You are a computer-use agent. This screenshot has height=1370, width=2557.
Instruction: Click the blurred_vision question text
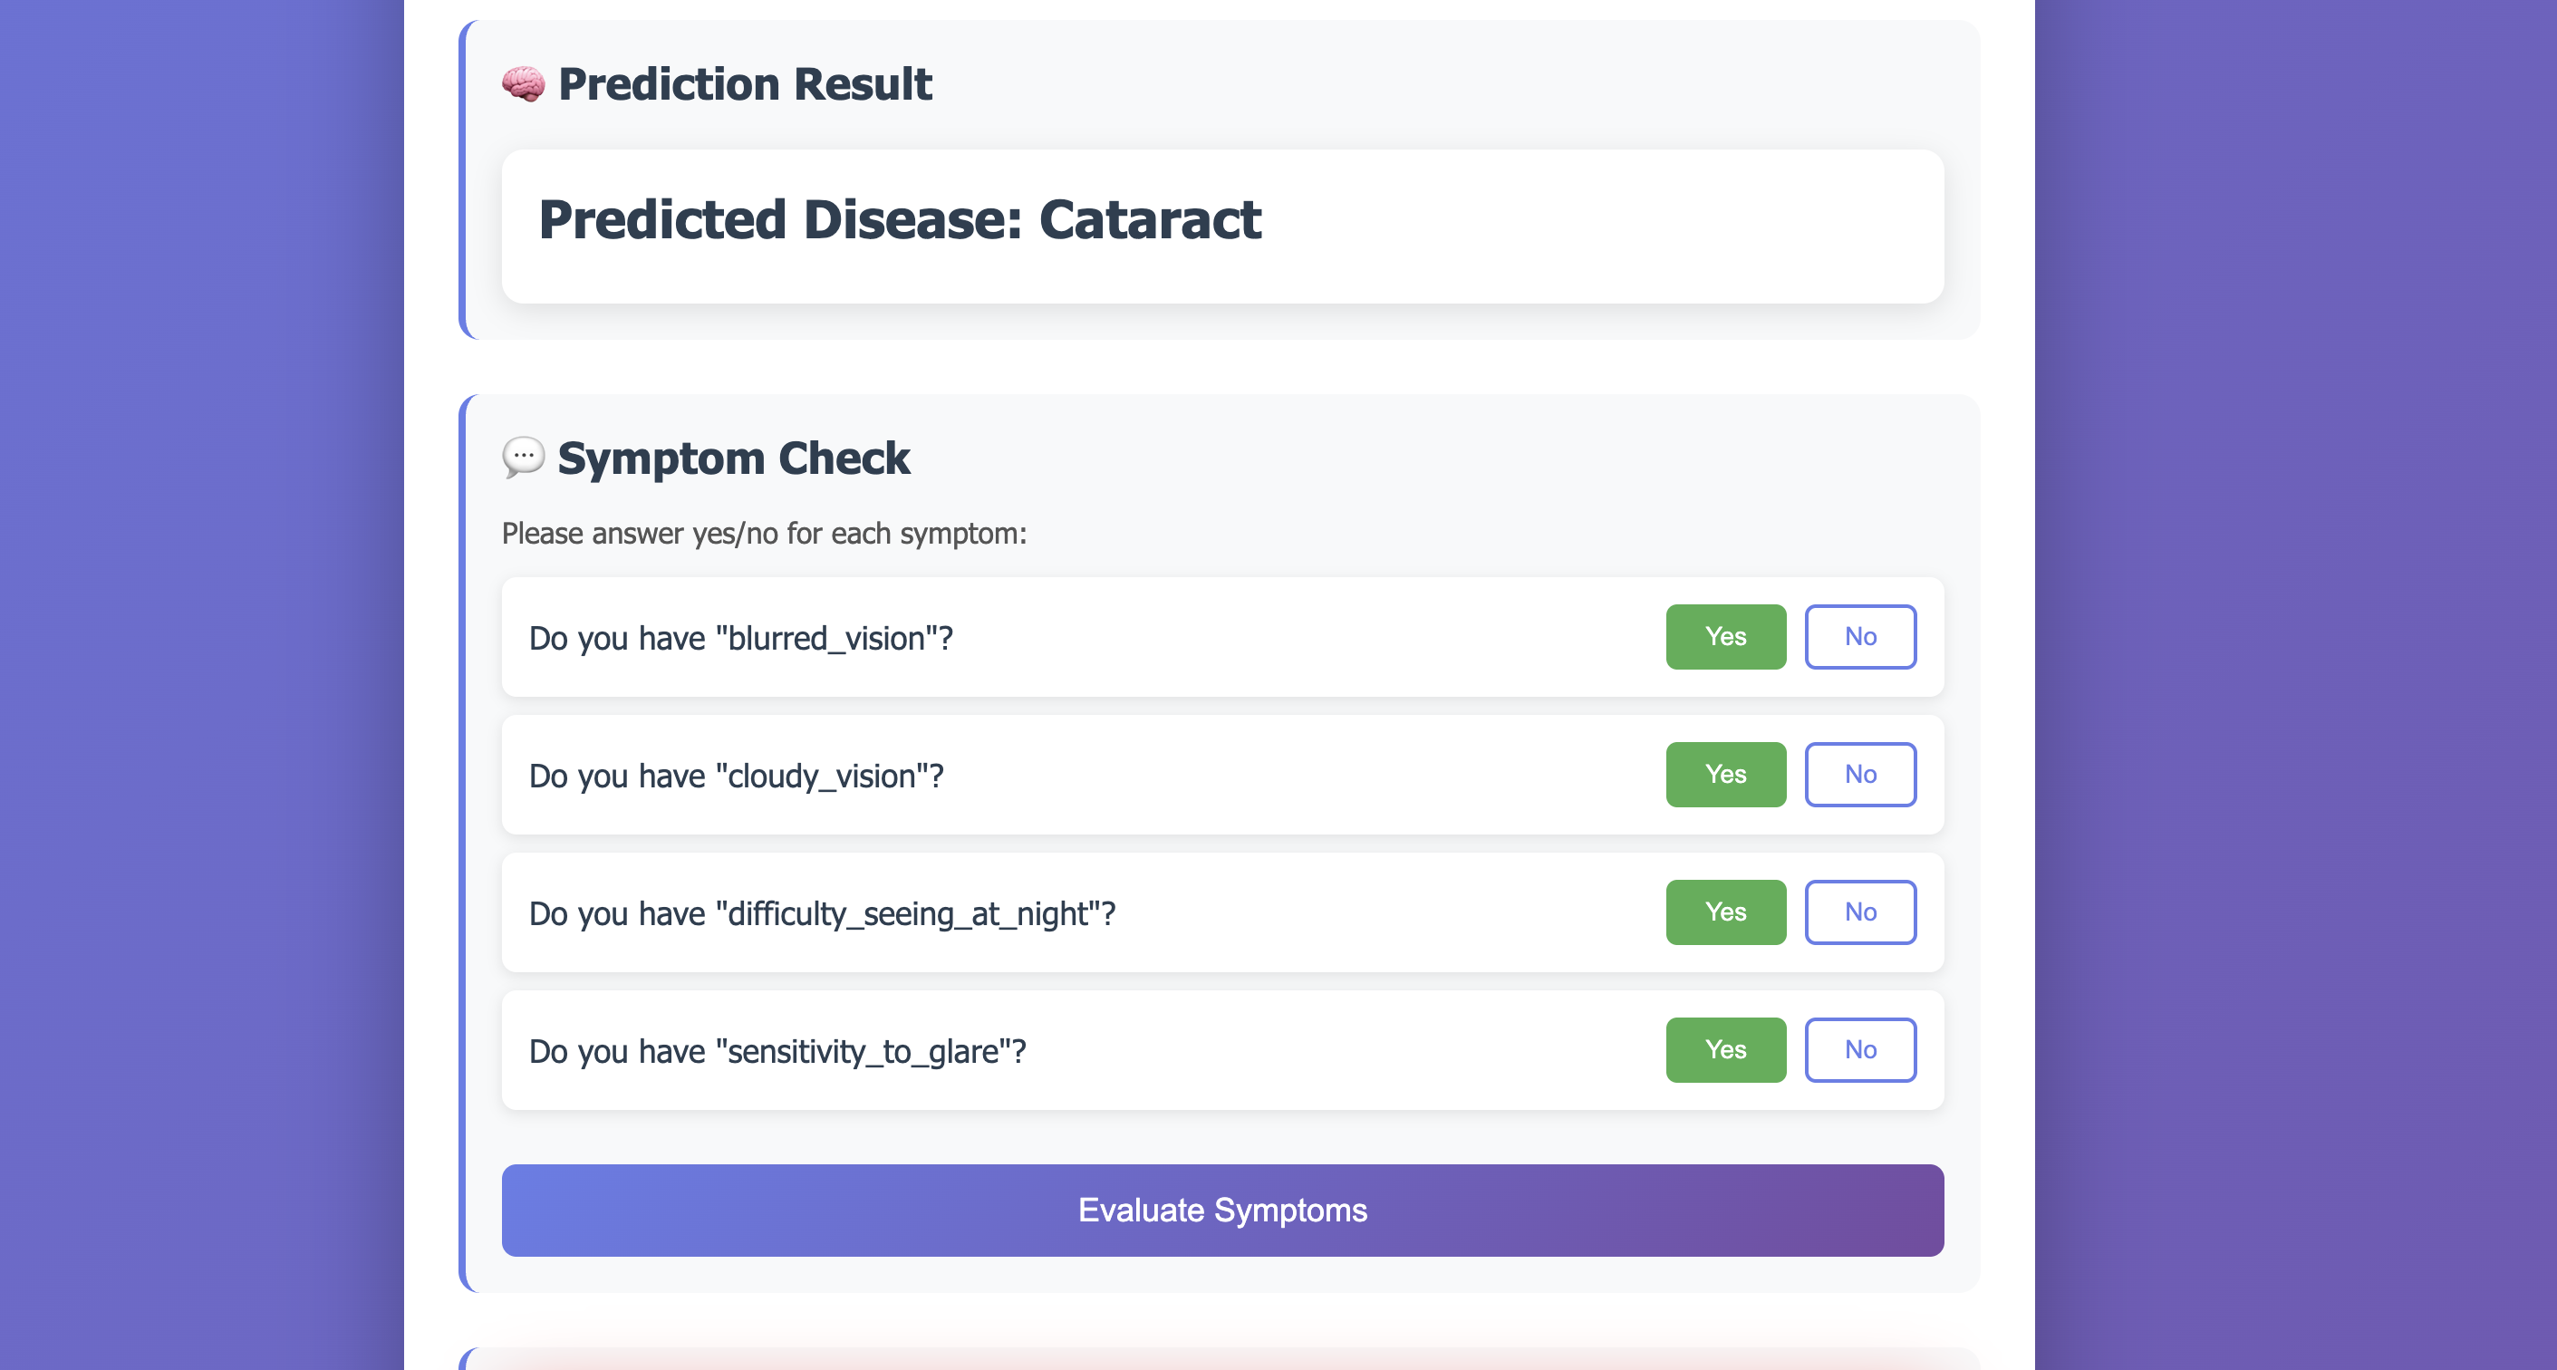point(740,639)
